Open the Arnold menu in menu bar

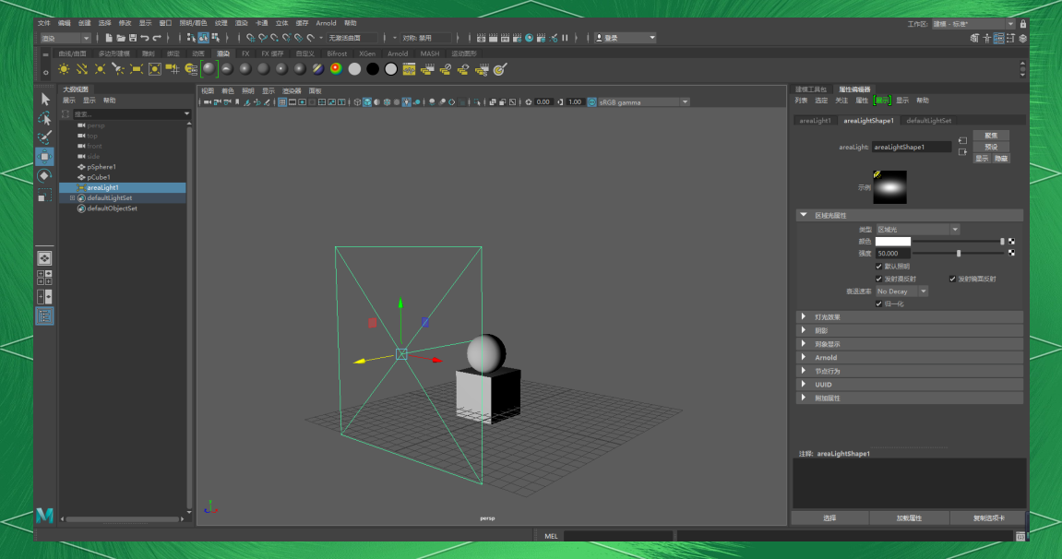pos(326,23)
